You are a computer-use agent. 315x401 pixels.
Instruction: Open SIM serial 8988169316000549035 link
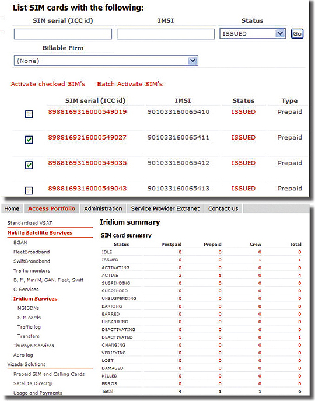[87, 163]
